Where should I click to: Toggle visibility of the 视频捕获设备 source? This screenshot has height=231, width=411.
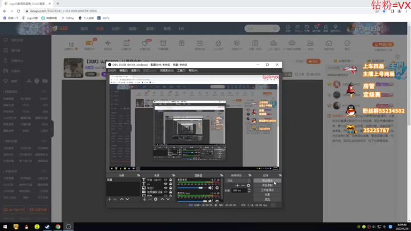(x=165, y=192)
